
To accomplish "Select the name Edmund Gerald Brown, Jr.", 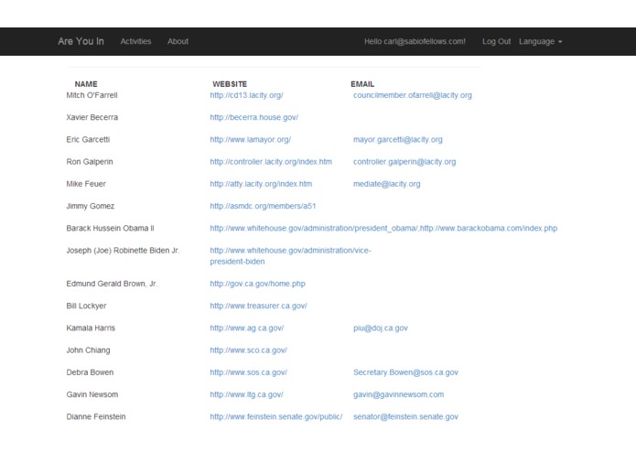I will (112, 284).
